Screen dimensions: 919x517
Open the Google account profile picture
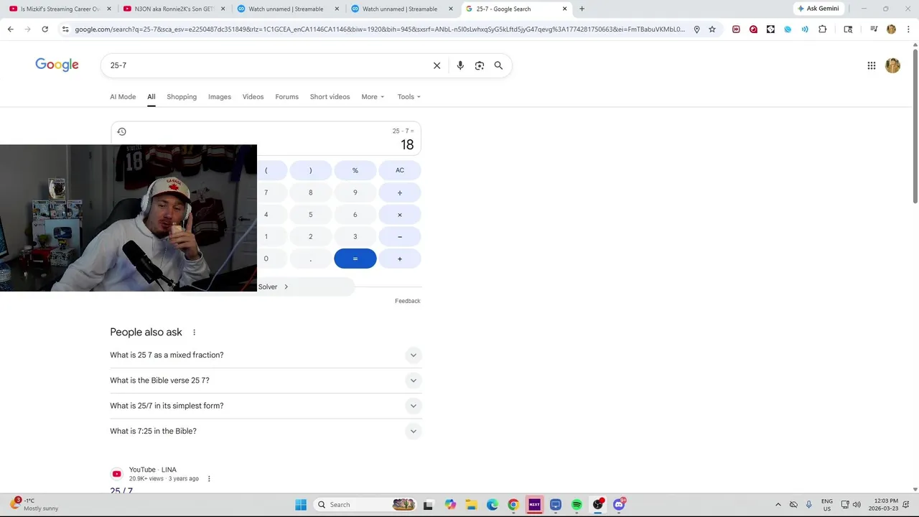pyautogui.click(x=892, y=65)
